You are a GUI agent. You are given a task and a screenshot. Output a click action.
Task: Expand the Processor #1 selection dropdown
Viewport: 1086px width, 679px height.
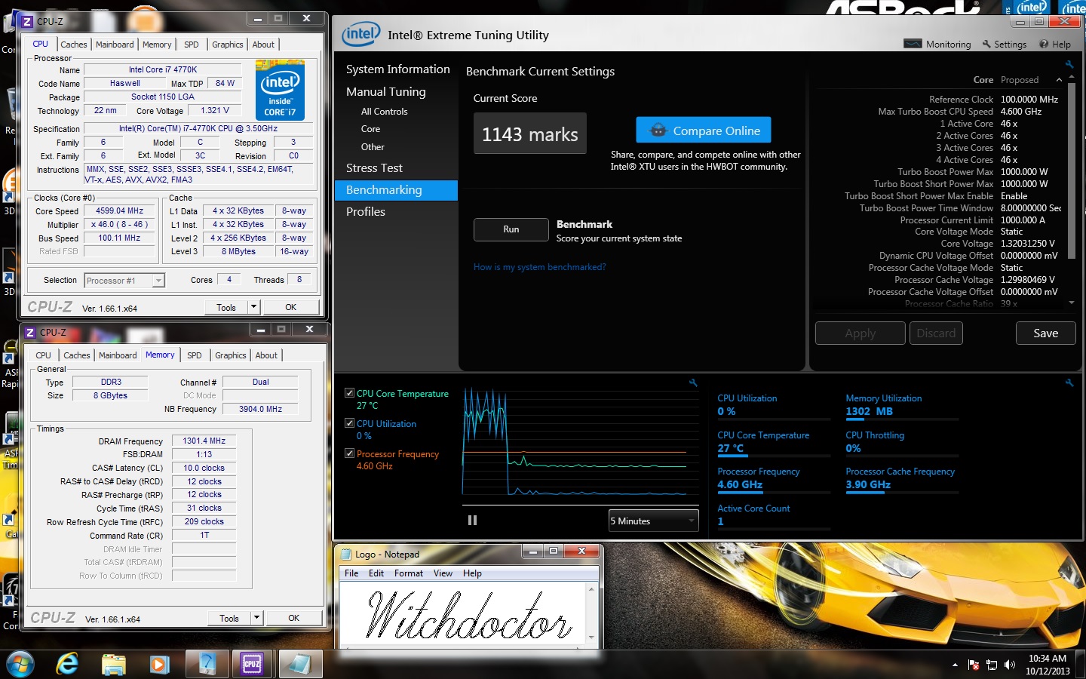pyautogui.click(x=158, y=281)
